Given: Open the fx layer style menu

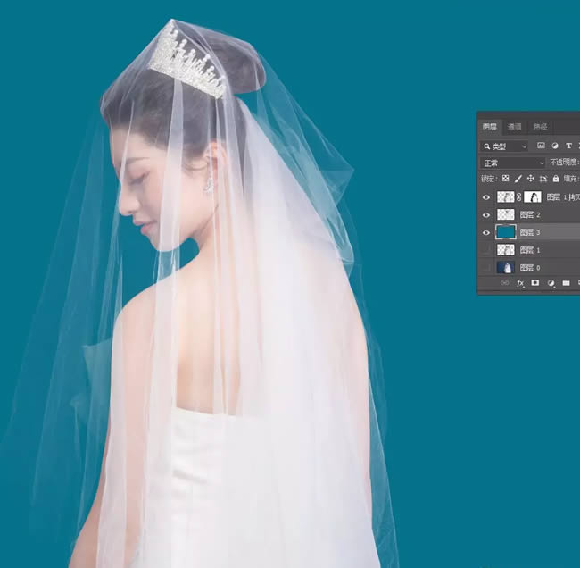Looking at the screenshot, I should pos(520,283).
